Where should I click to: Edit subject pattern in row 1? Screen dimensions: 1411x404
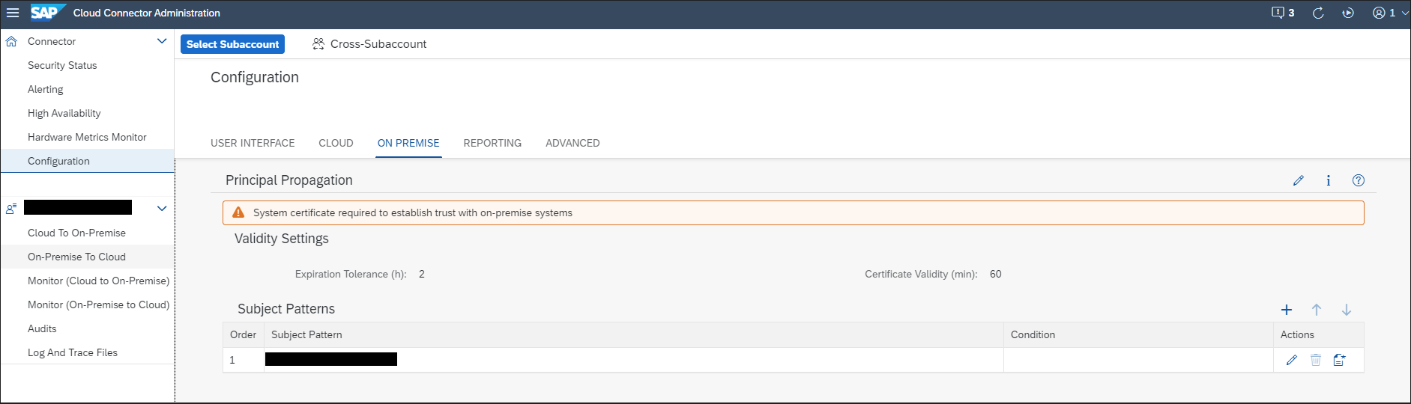(x=1292, y=360)
